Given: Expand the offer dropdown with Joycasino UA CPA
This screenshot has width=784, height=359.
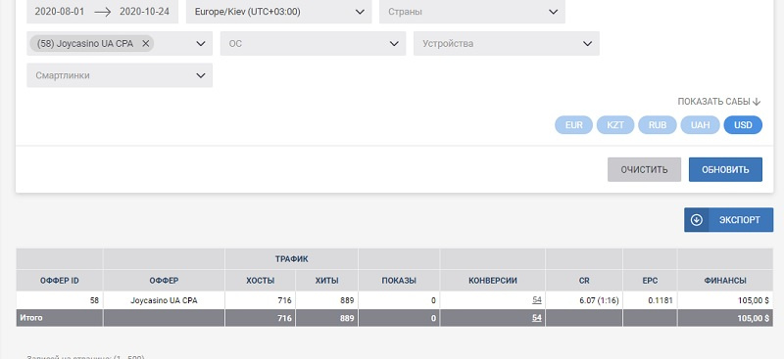Looking at the screenshot, I should click(201, 43).
